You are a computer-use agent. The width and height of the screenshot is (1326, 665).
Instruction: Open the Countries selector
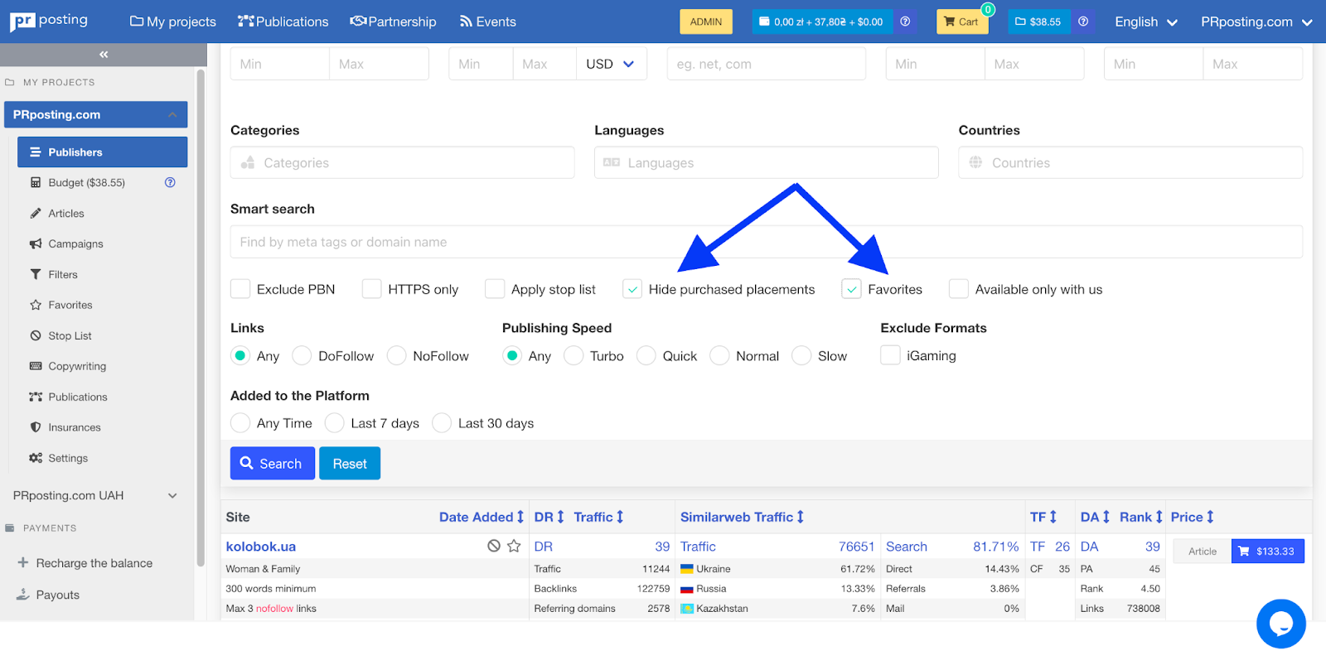pyautogui.click(x=1130, y=162)
